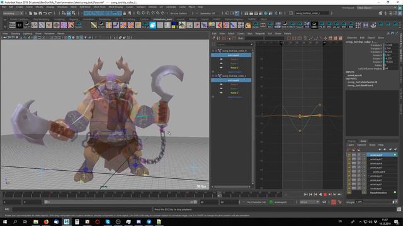
Task: Click the Save Scene icon
Action: click(40, 13)
